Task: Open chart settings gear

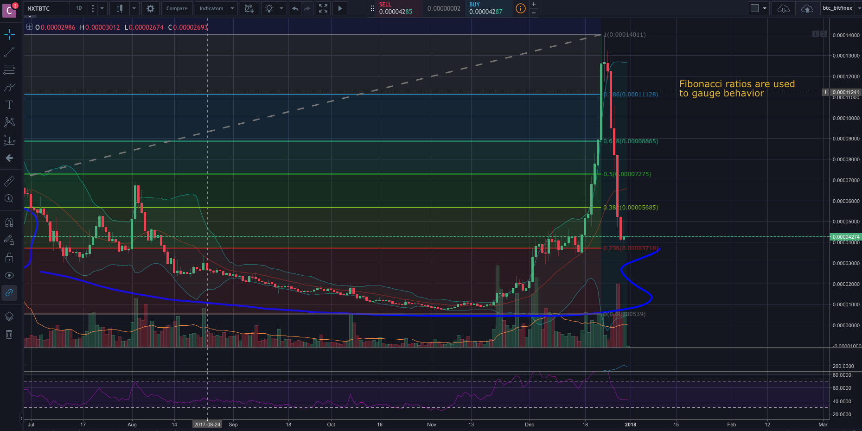Action: point(150,8)
